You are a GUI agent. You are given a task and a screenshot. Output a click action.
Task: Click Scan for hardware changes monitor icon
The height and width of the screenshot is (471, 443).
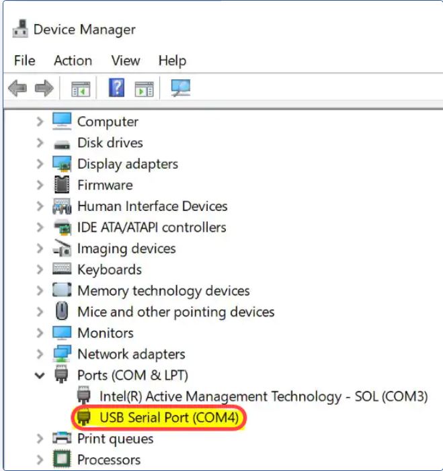[181, 88]
